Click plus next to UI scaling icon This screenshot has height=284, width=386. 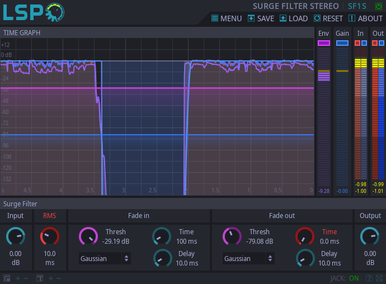[x=18, y=278]
